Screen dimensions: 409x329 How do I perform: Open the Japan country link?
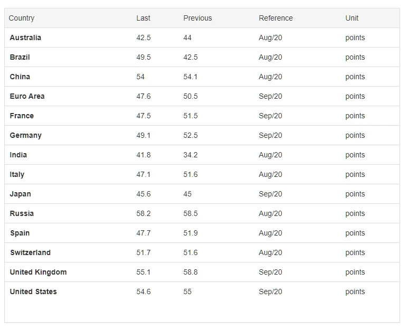[21, 194]
